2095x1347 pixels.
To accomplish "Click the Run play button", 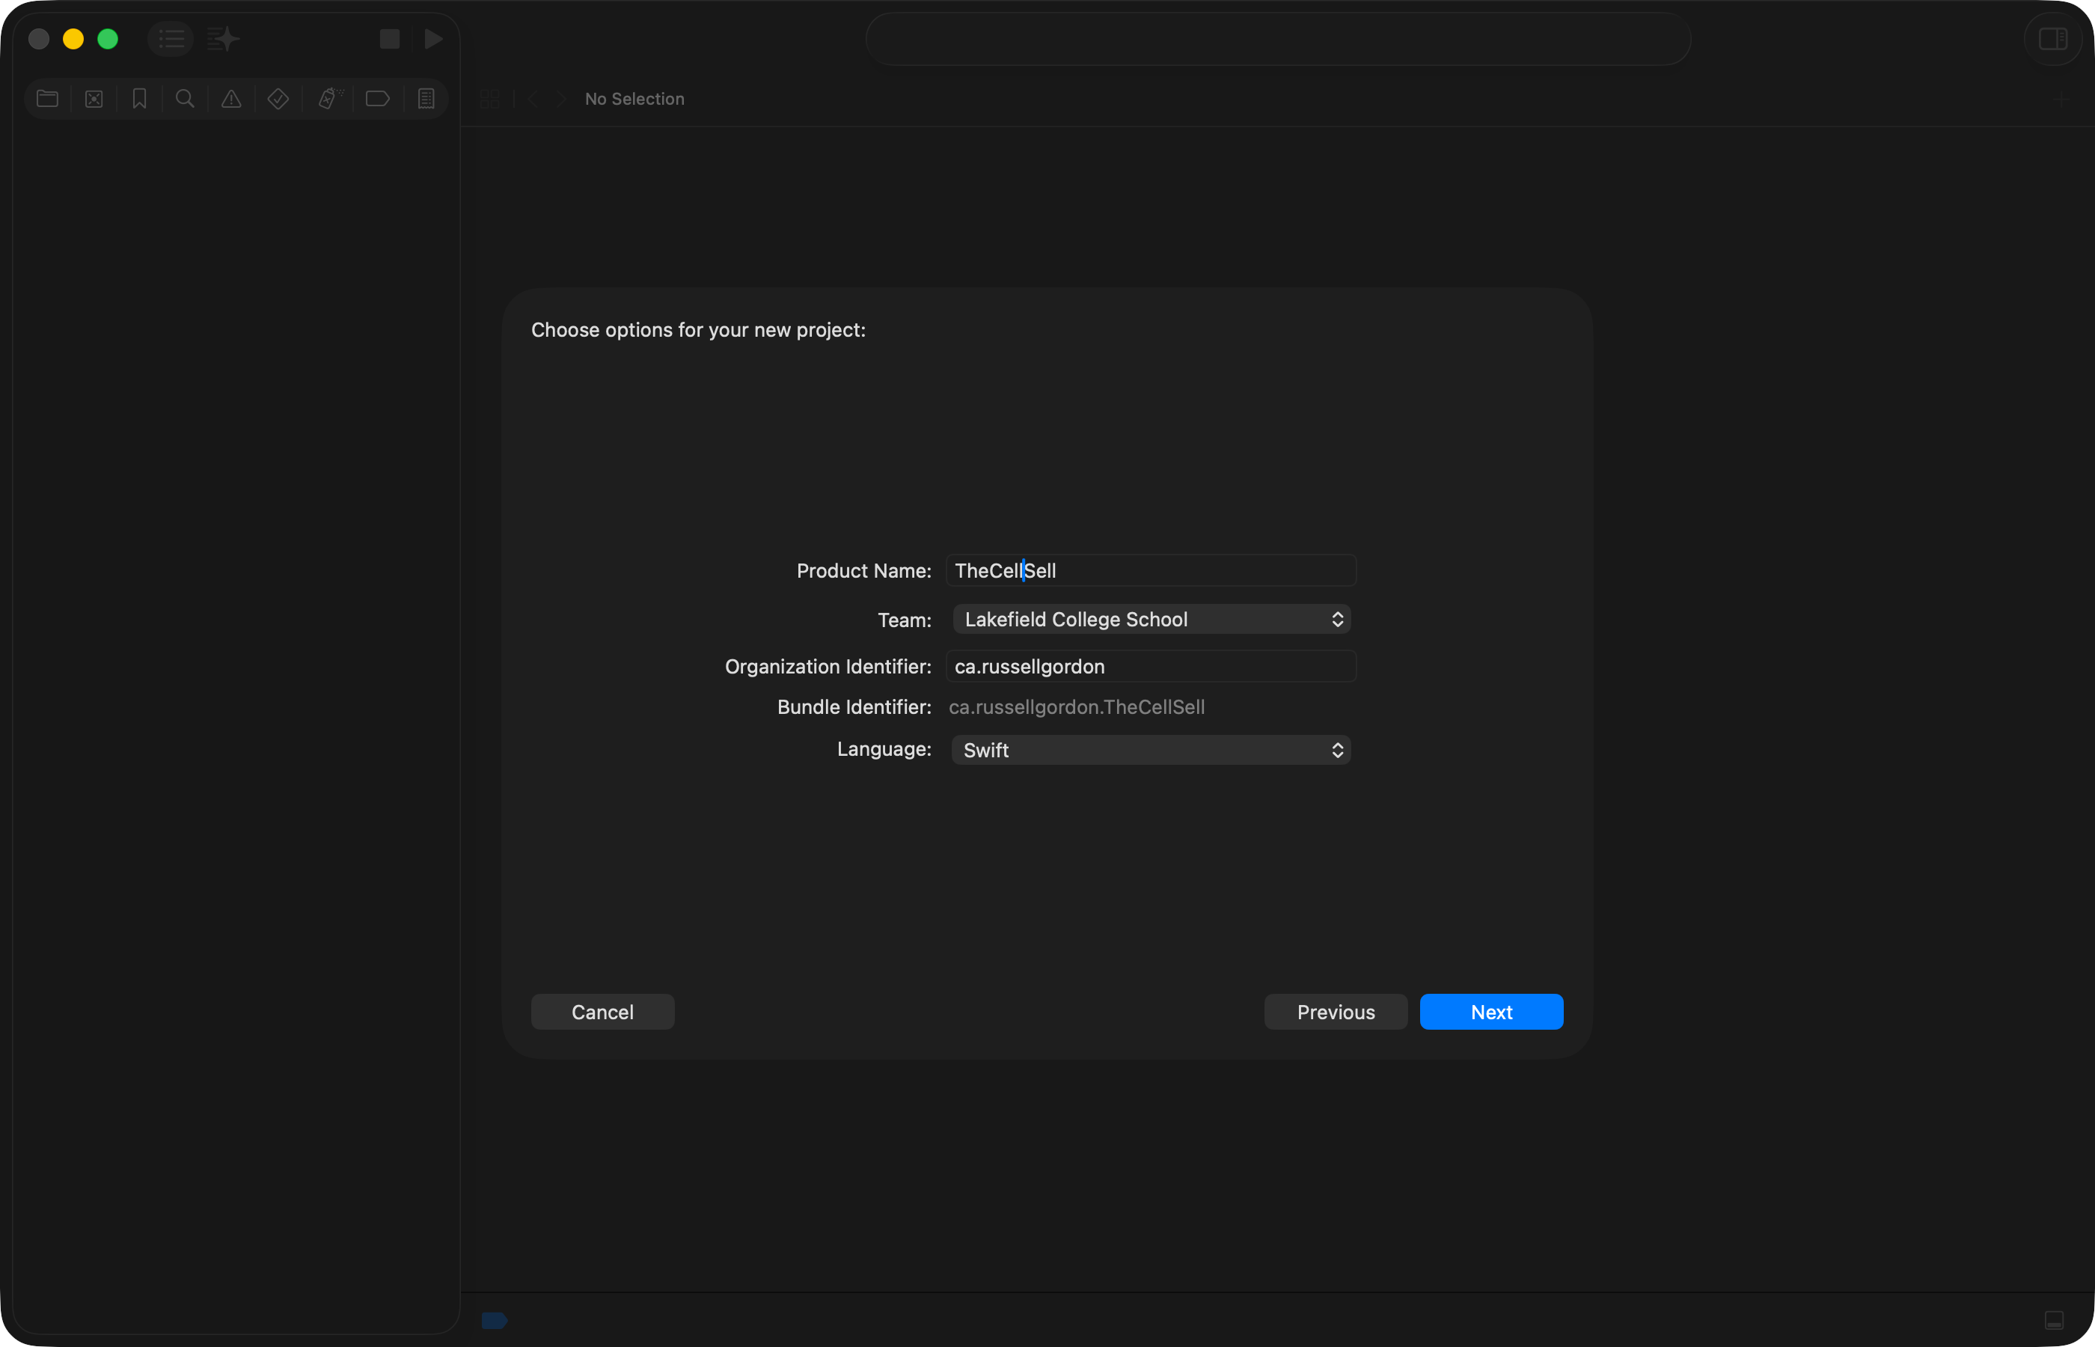I will point(432,38).
